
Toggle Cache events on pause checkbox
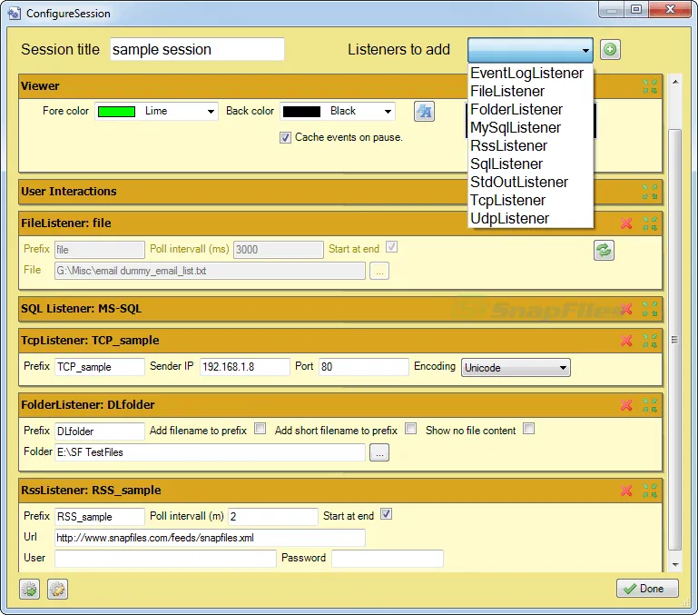click(285, 138)
